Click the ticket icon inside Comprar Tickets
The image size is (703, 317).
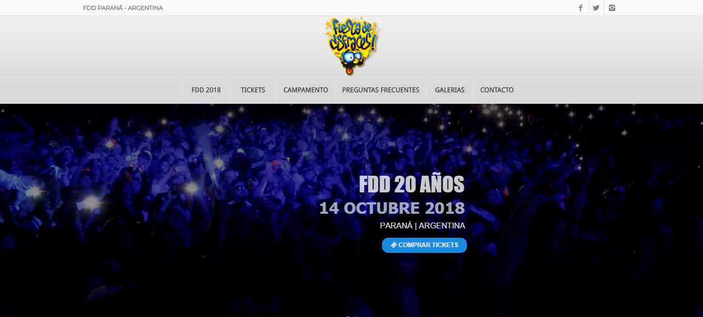click(394, 245)
